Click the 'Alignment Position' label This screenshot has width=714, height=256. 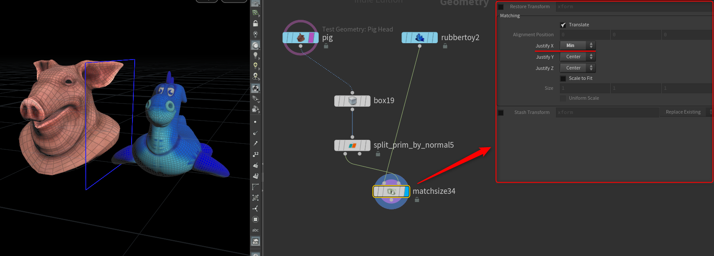point(533,35)
